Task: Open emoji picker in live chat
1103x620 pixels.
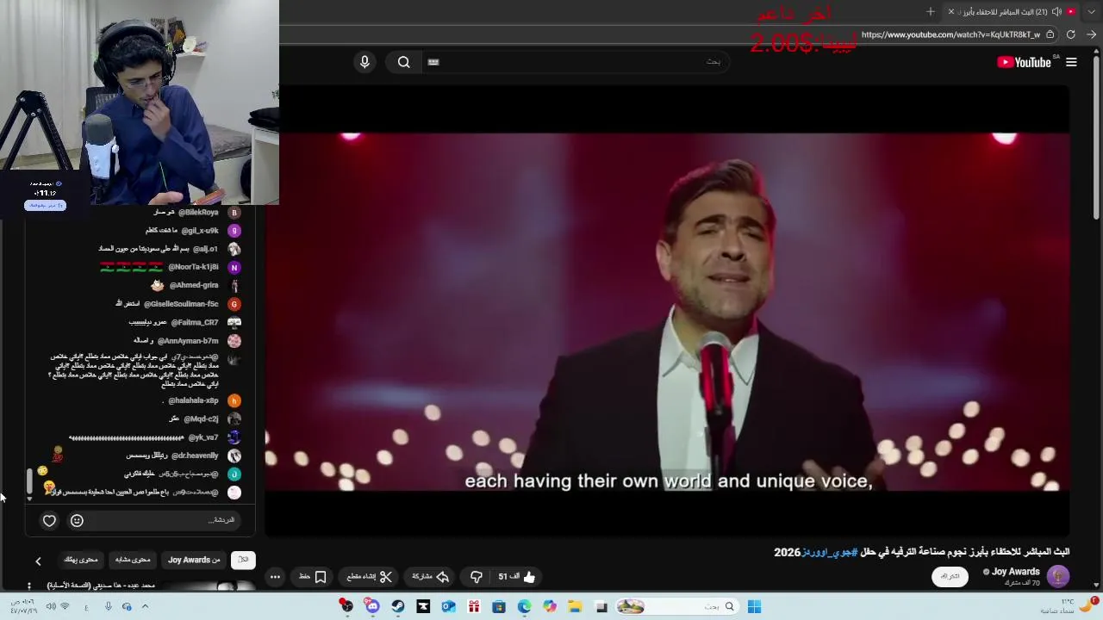Action: [x=77, y=520]
